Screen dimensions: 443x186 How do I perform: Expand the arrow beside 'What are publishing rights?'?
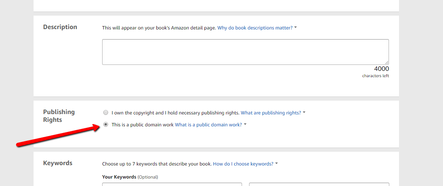304,112
